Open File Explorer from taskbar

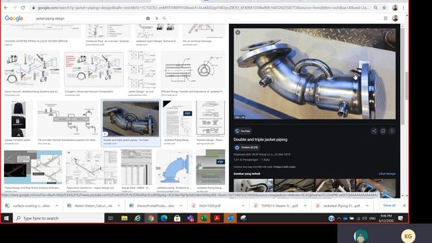pos(124,218)
